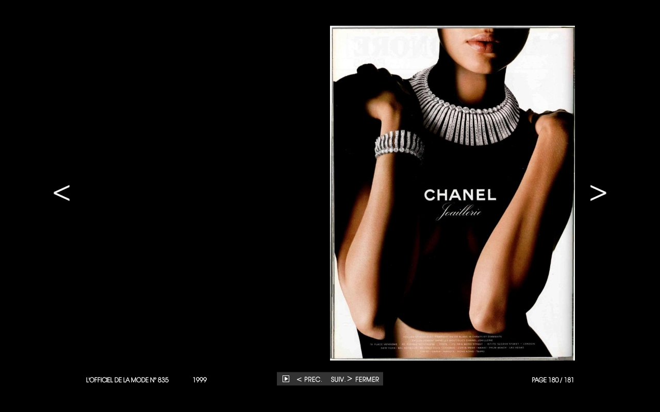Go to previous page with large left arrow
Viewport: 660px width, 412px height.
(x=61, y=193)
